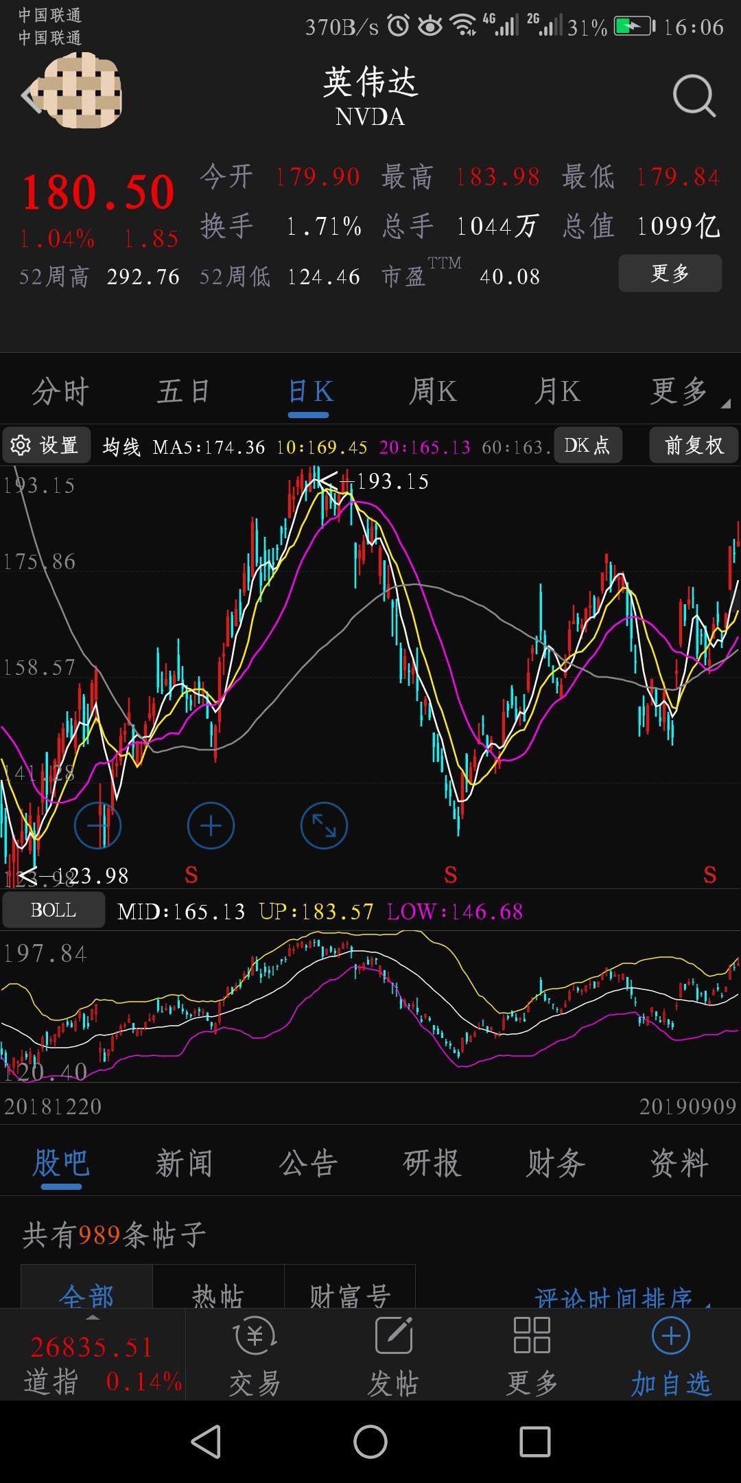Tap the current price 180.50
The height and width of the screenshot is (1483, 741).
99,192
